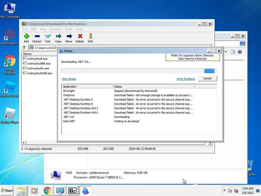The image size is (261, 196).
Task: Click the Start button
Action: [7, 190]
